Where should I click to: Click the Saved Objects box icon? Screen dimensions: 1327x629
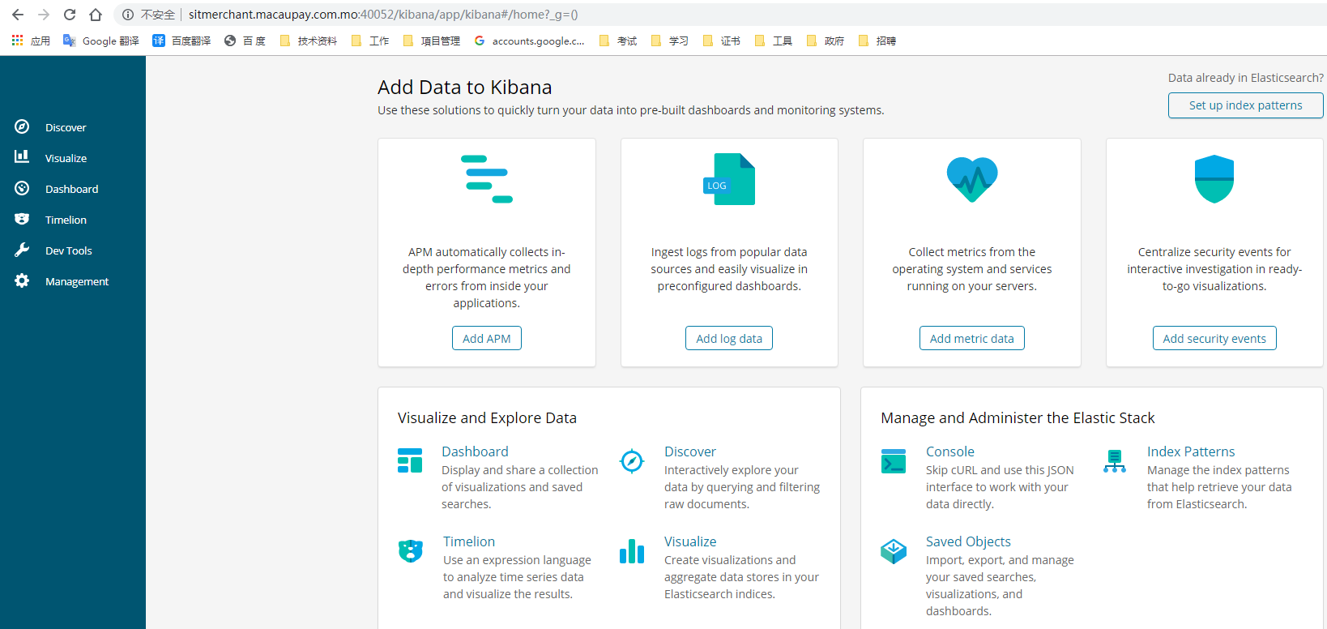click(x=894, y=551)
